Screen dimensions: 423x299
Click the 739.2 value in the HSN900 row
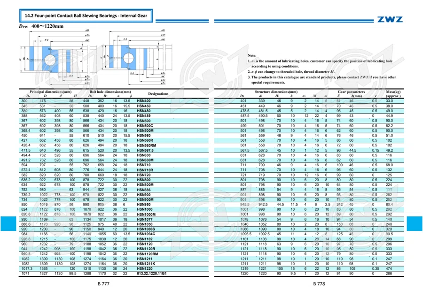coord(26,195)
